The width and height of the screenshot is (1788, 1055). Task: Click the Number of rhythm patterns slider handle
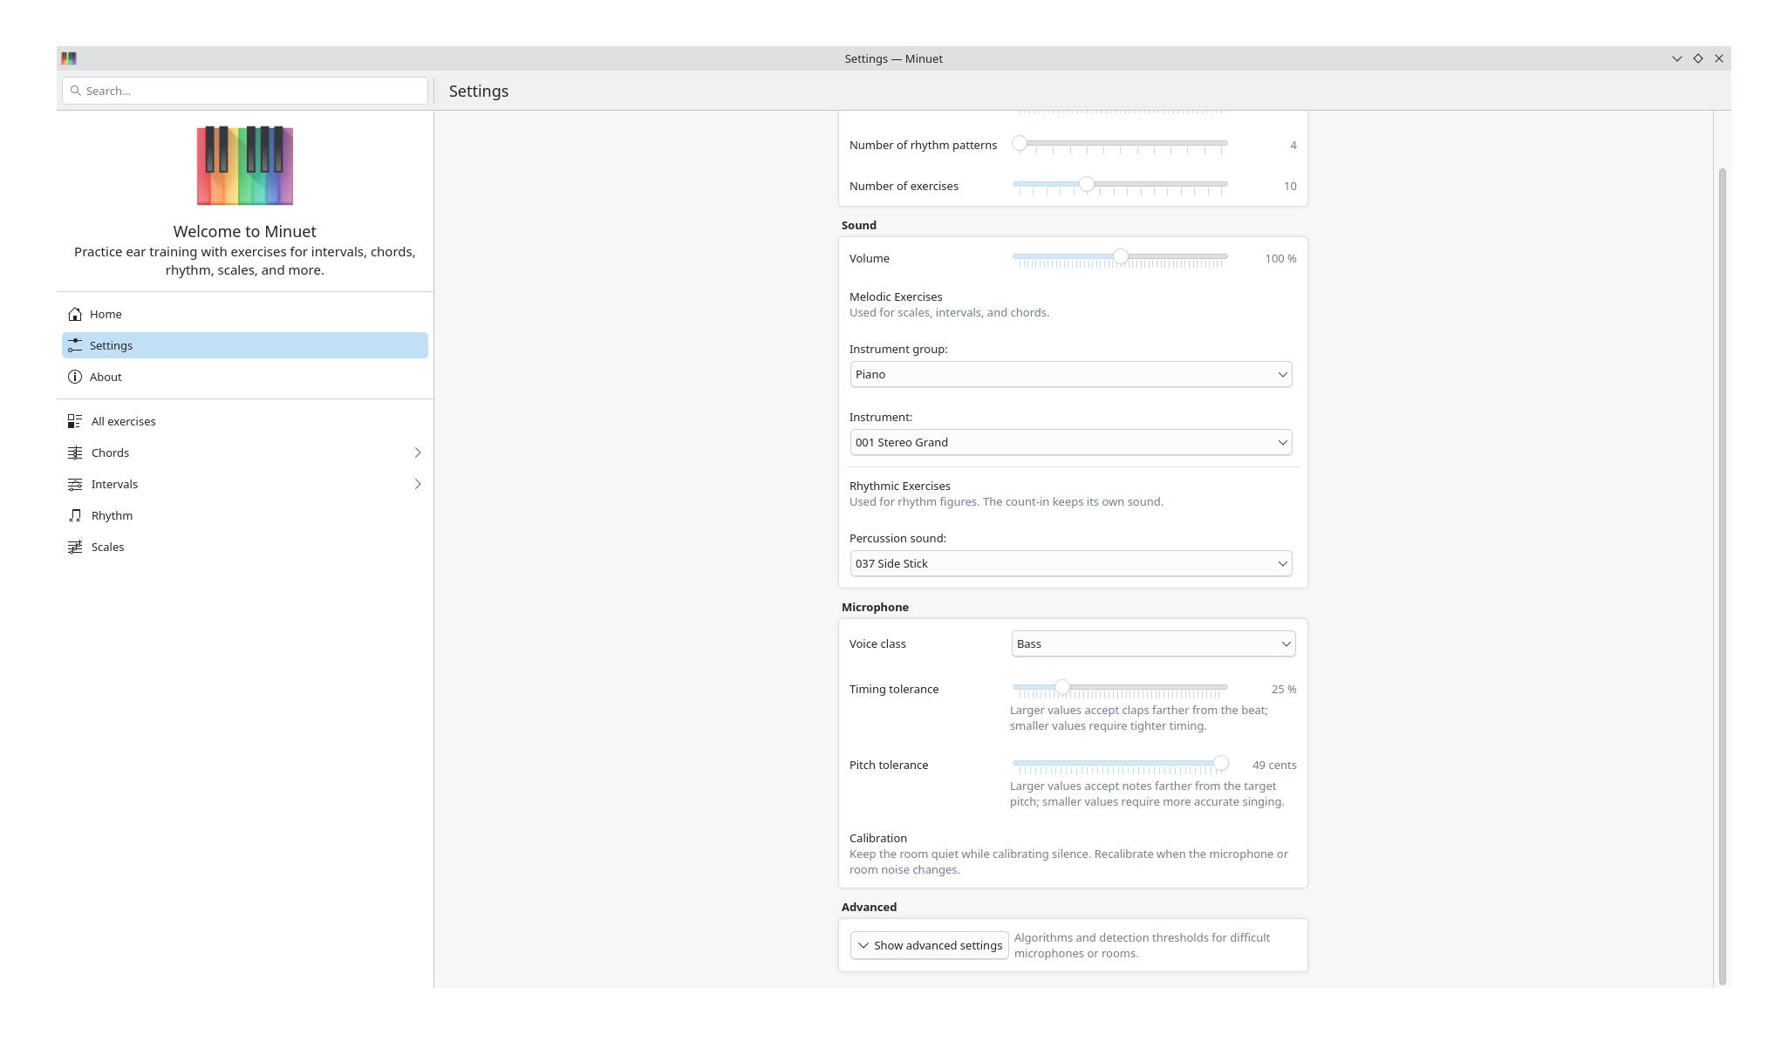coord(1020,143)
